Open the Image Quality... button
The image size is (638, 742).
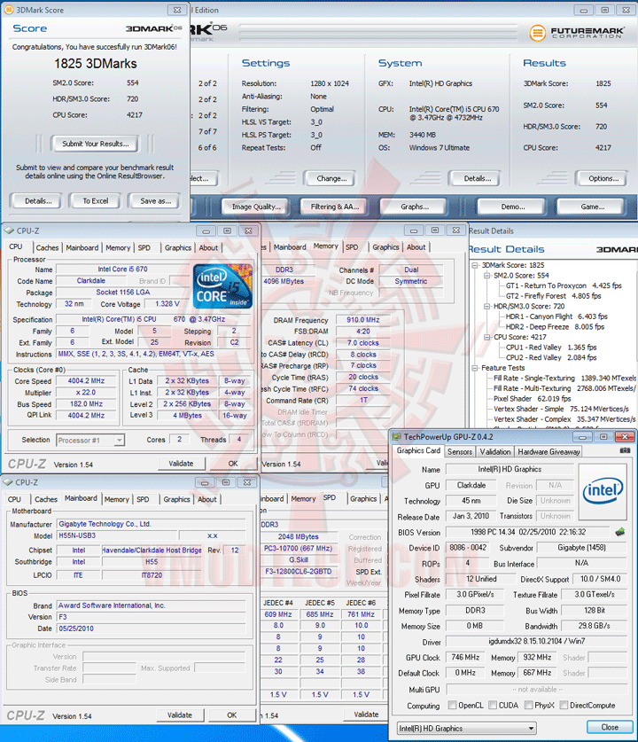(x=256, y=207)
